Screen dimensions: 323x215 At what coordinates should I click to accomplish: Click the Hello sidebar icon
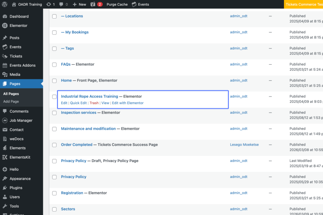coord(5,169)
